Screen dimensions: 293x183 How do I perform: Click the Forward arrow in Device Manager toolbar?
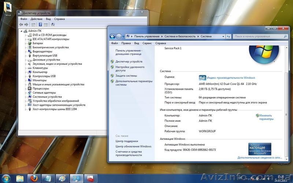(x=26, y=25)
